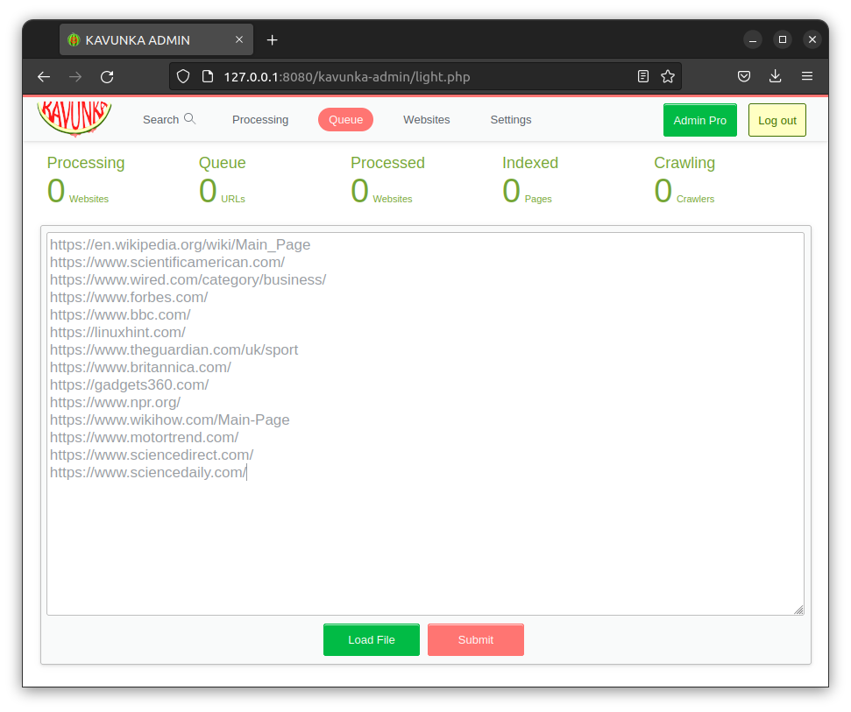Open Firefox hamburger application menu
Screen dimensions: 851x712
(807, 77)
